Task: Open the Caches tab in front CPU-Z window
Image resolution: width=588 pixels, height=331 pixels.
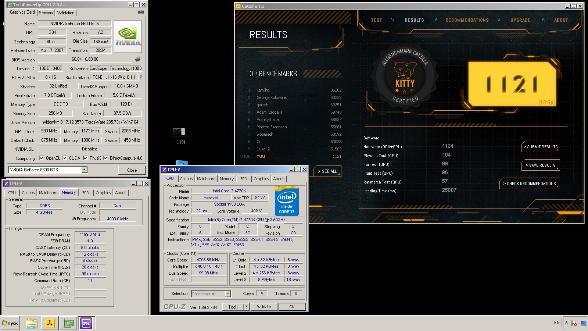Action: 186,179
